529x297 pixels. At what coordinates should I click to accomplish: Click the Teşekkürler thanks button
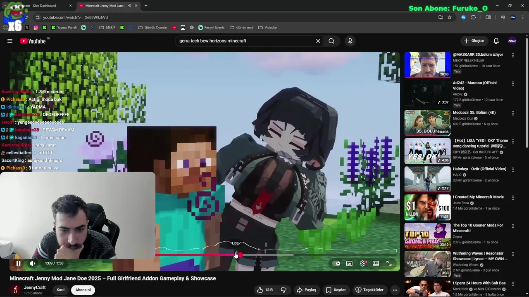370,290
